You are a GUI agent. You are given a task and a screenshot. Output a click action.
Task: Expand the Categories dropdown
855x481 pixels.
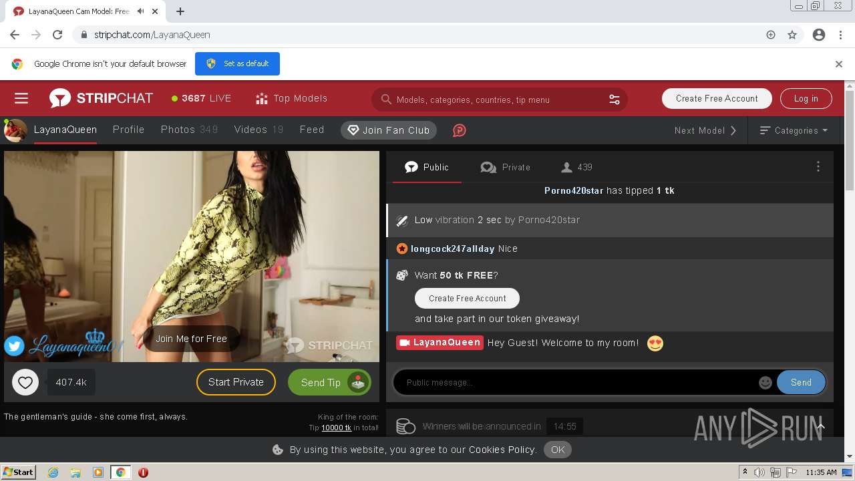pos(794,130)
